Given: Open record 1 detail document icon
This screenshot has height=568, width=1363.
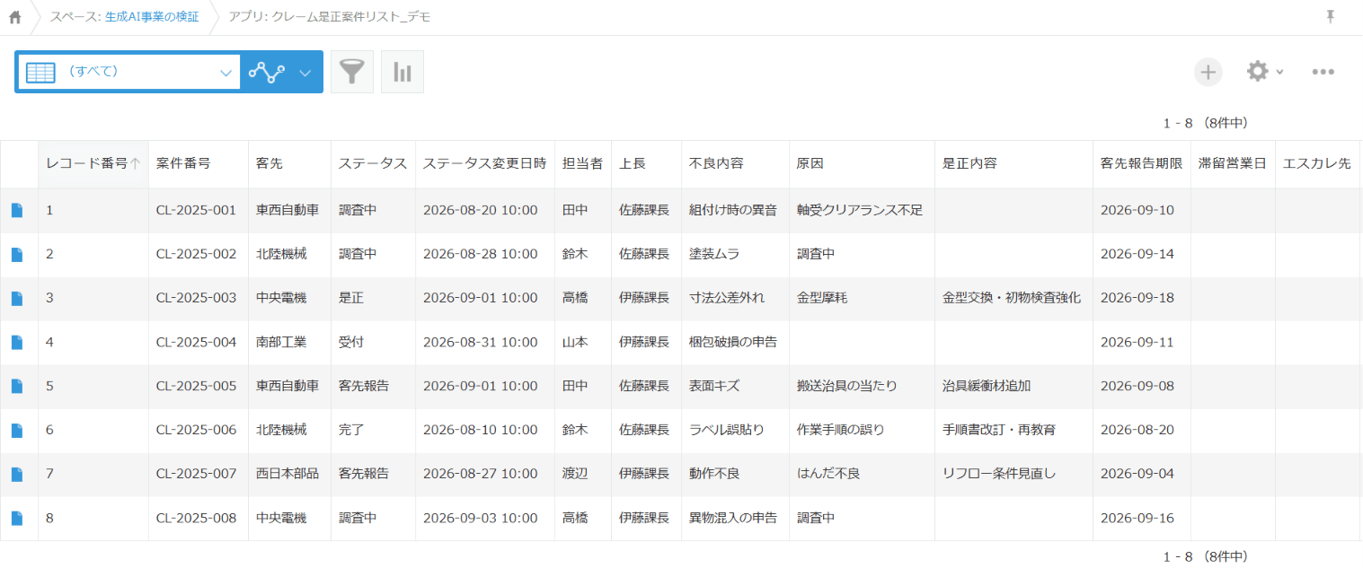Looking at the screenshot, I should [x=17, y=210].
